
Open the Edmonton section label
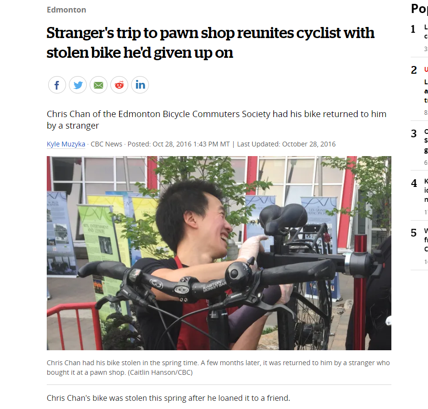coord(67,10)
